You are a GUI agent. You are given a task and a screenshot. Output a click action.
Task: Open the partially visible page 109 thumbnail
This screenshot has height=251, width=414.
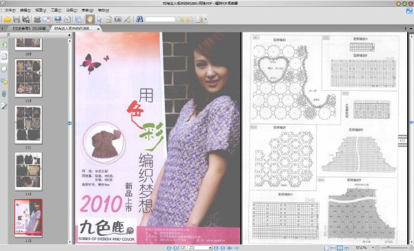click(x=28, y=44)
